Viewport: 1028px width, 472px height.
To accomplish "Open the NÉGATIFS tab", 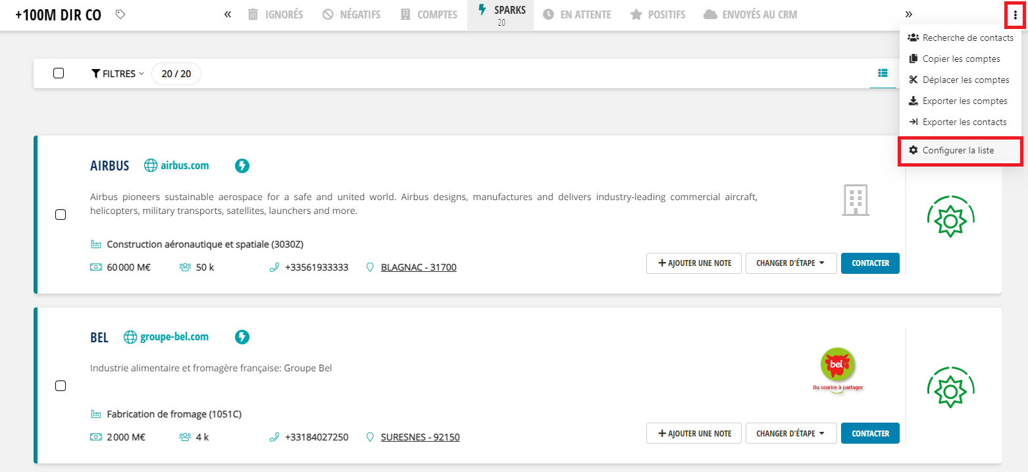I will coord(351,14).
